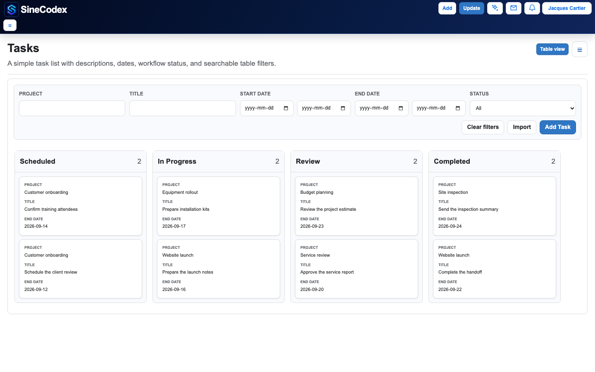595x372 pixels.
Task: Click the Add Task button
Action: (558, 127)
